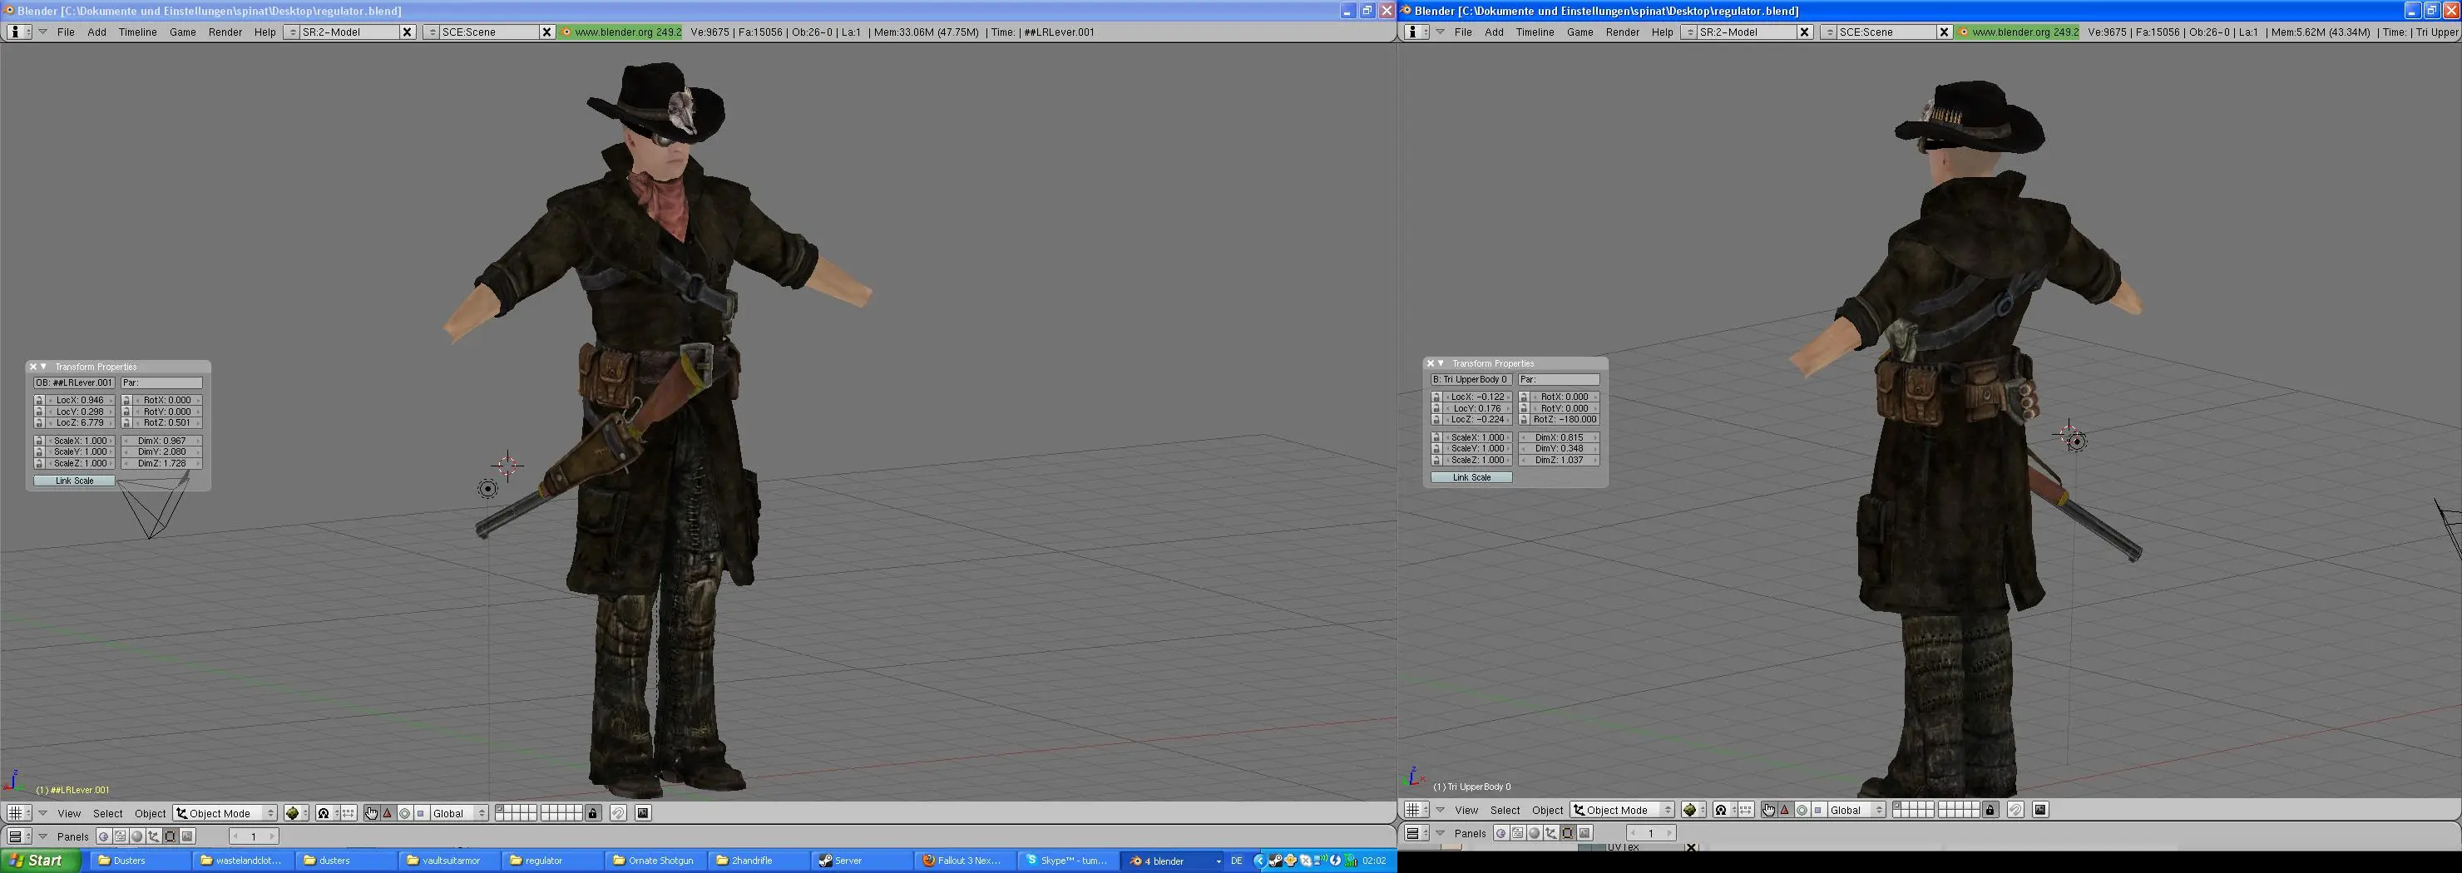Open the Object context icon in left Panels header
This screenshot has width=2462, height=873.
point(153,836)
